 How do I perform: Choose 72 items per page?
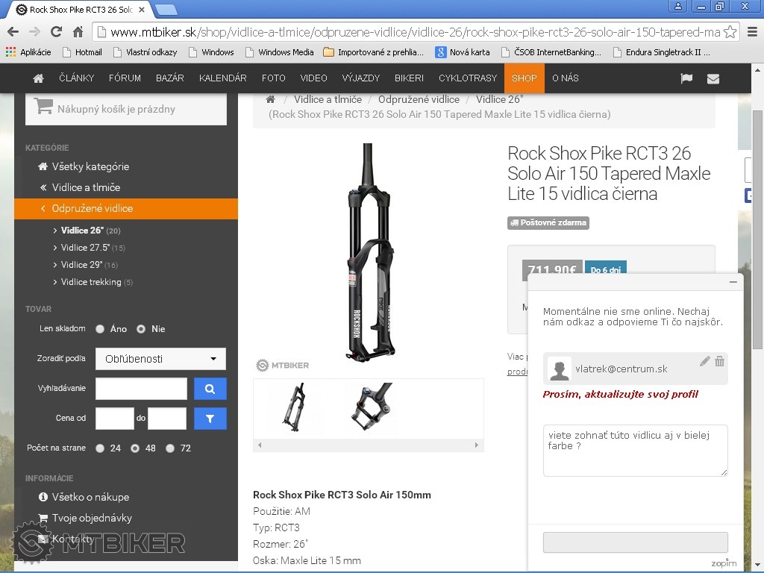tap(170, 448)
